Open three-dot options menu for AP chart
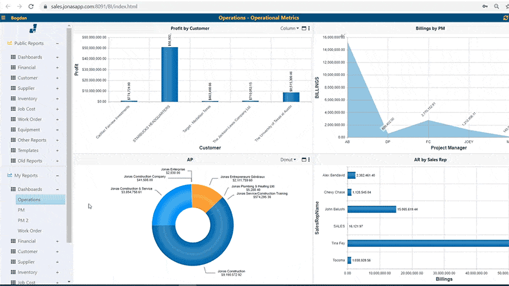This screenshot has width=509, height=286. click(309, 159)
